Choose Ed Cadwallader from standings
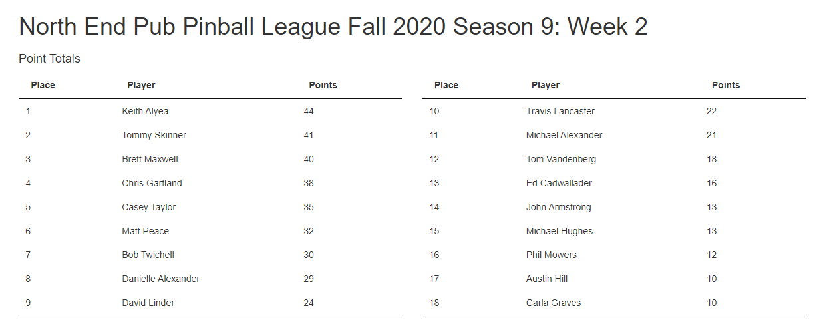This screenshot has height=326, width=817. coord(559,183)
